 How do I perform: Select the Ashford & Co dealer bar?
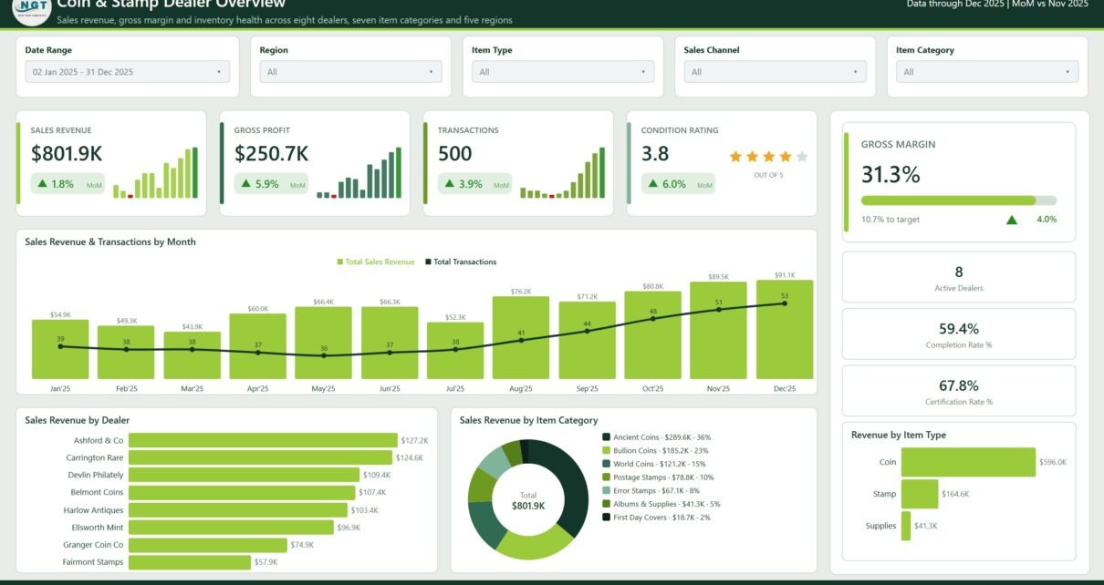263,440
